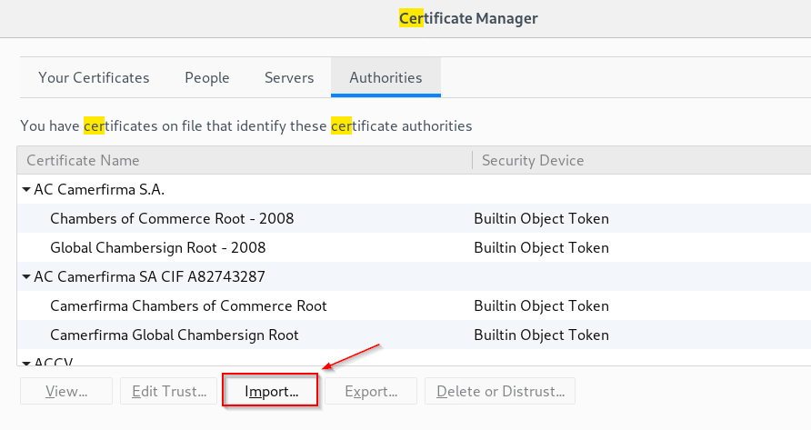
Task: Click the View... button
Action: pos(66,391)
